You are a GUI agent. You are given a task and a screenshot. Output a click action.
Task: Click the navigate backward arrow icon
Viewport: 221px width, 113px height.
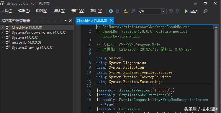point(111,11)
